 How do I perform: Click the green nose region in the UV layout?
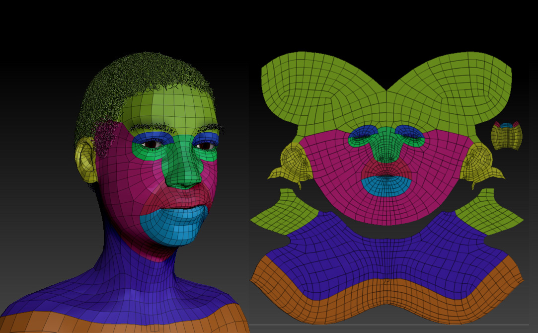coord(386,147)
